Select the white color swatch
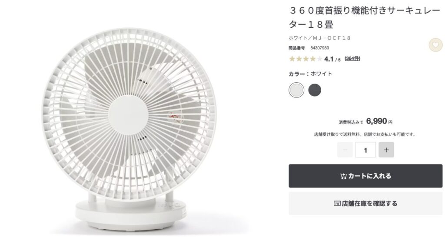This screenshot has width=445, height=237. (x=296, y=90)
